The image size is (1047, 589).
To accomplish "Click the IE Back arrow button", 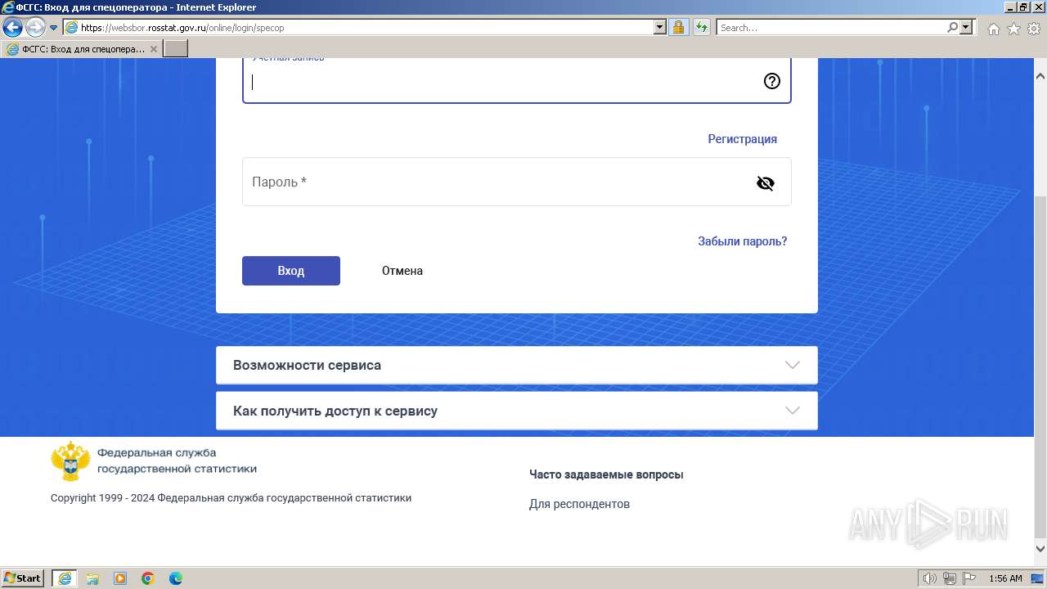I will pos(12,27).
